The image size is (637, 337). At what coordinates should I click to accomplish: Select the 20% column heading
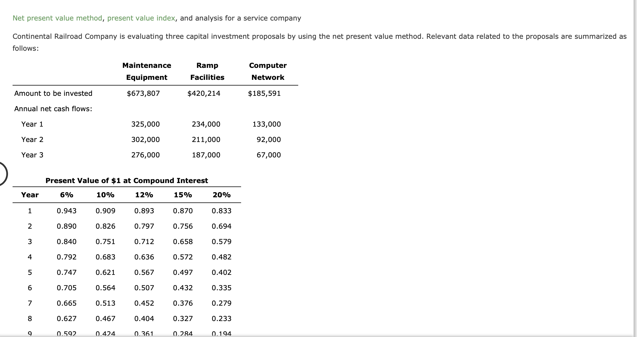222,195
